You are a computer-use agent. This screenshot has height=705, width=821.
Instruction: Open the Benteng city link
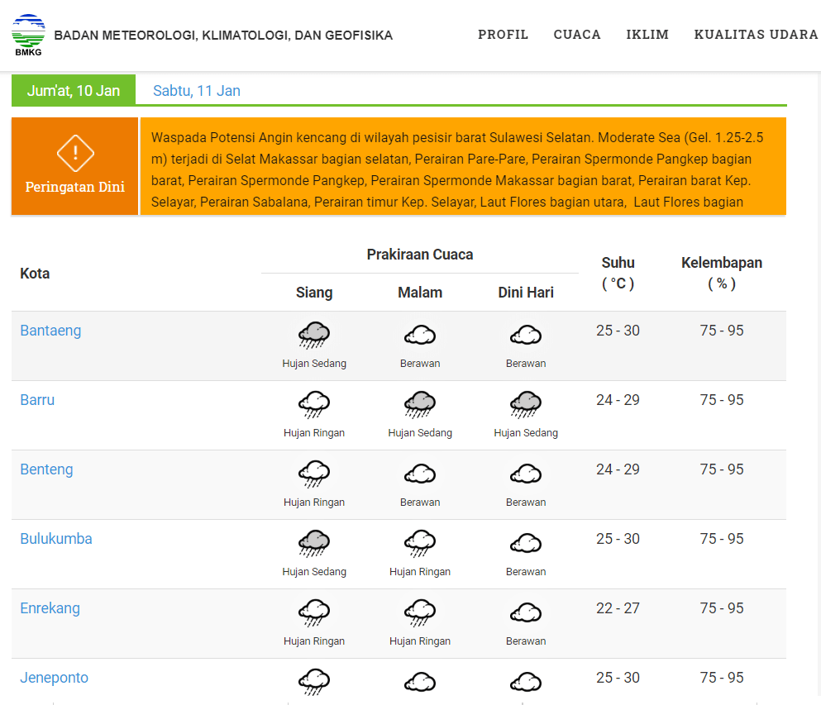tap(46, 469)
